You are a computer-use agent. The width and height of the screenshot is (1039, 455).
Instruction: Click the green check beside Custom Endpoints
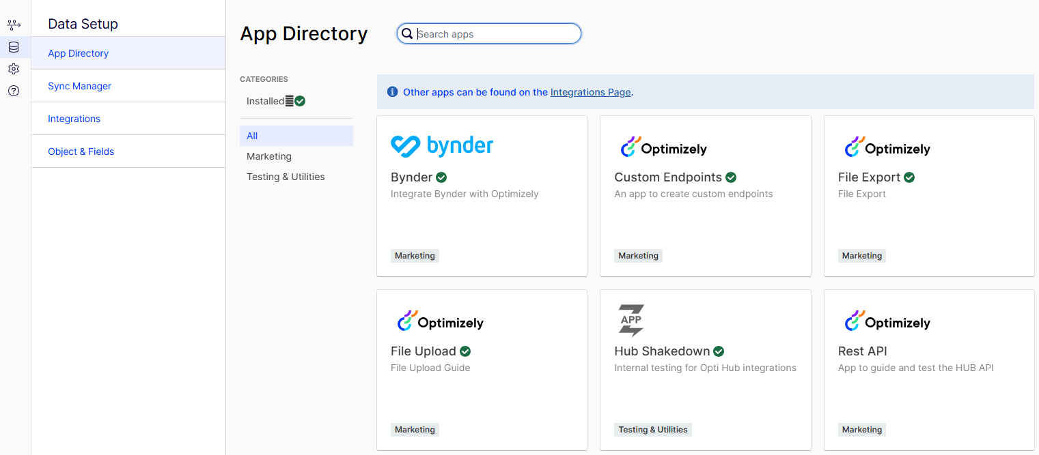click(731, 177)
